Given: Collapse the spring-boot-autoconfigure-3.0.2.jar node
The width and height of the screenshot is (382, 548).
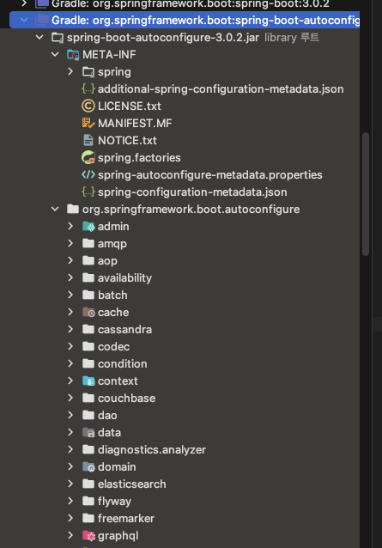Looking at the screenshot, I should (39, 37).
